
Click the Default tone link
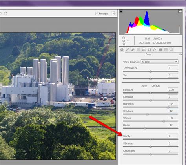tap(156, 86)
